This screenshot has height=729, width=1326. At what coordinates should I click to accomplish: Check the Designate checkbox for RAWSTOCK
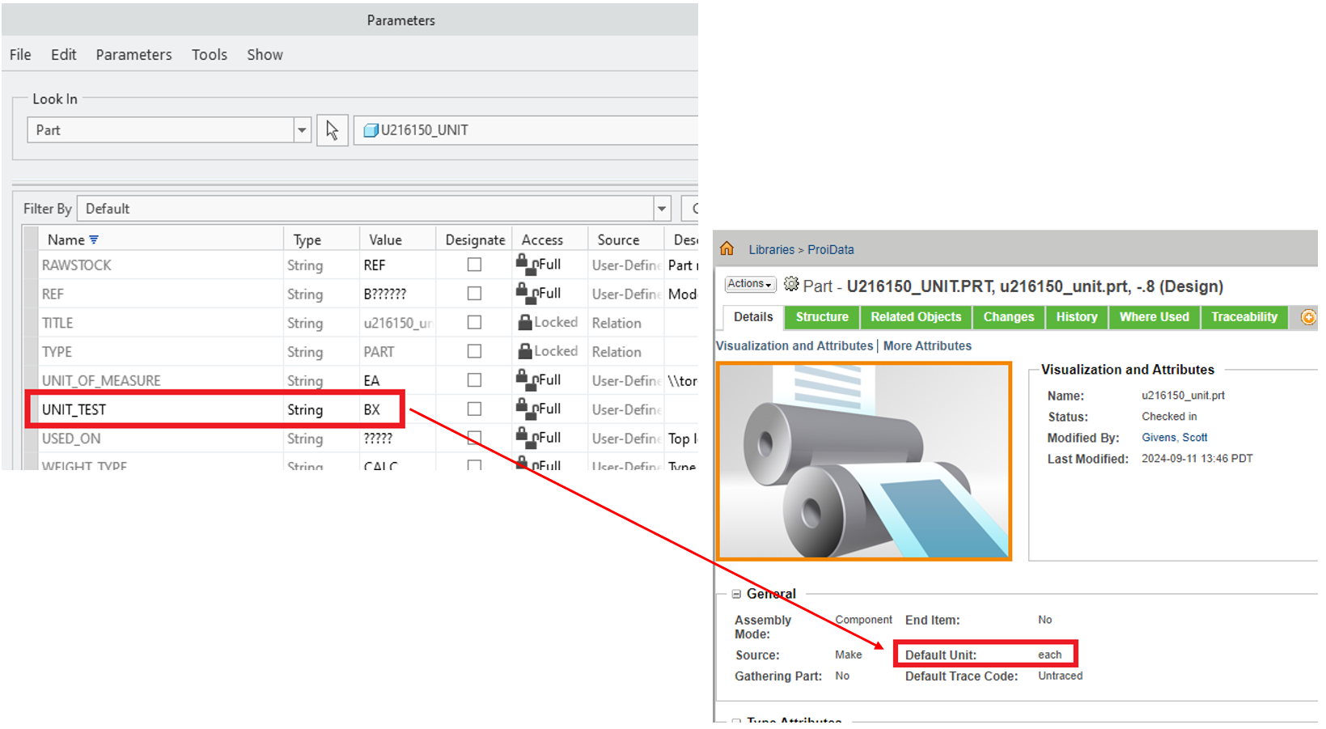pos(474,265)
